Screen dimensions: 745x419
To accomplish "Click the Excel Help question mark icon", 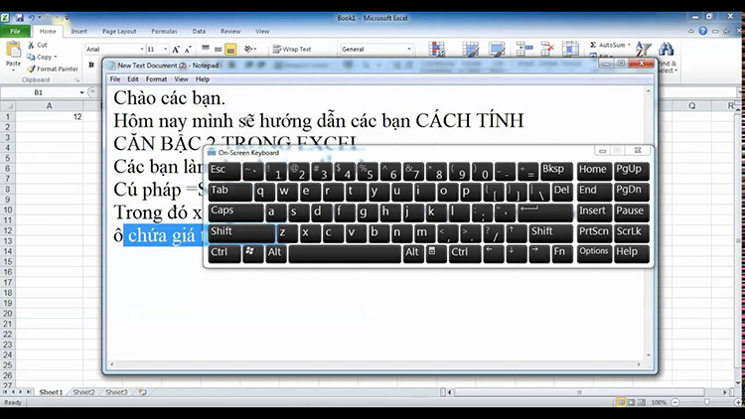I will pos(703,31).
